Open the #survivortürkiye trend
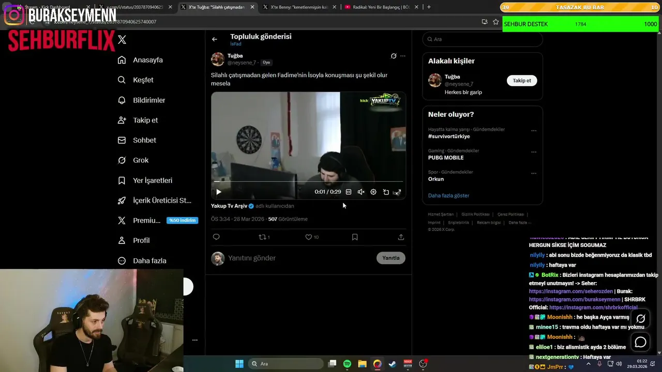Image resolution: width=662 pixels, height=372 pixels. pyautogui.click(x=449, y=136)
